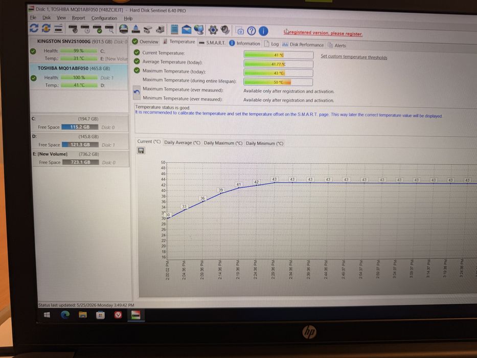Open Microsoft Edge from the taskbar
Viewport: 477px width, 358px height.
(x=65, y=315)
